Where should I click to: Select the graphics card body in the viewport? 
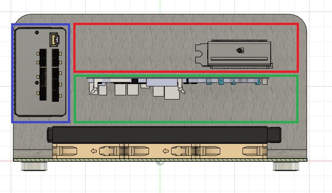click(239, 54)
